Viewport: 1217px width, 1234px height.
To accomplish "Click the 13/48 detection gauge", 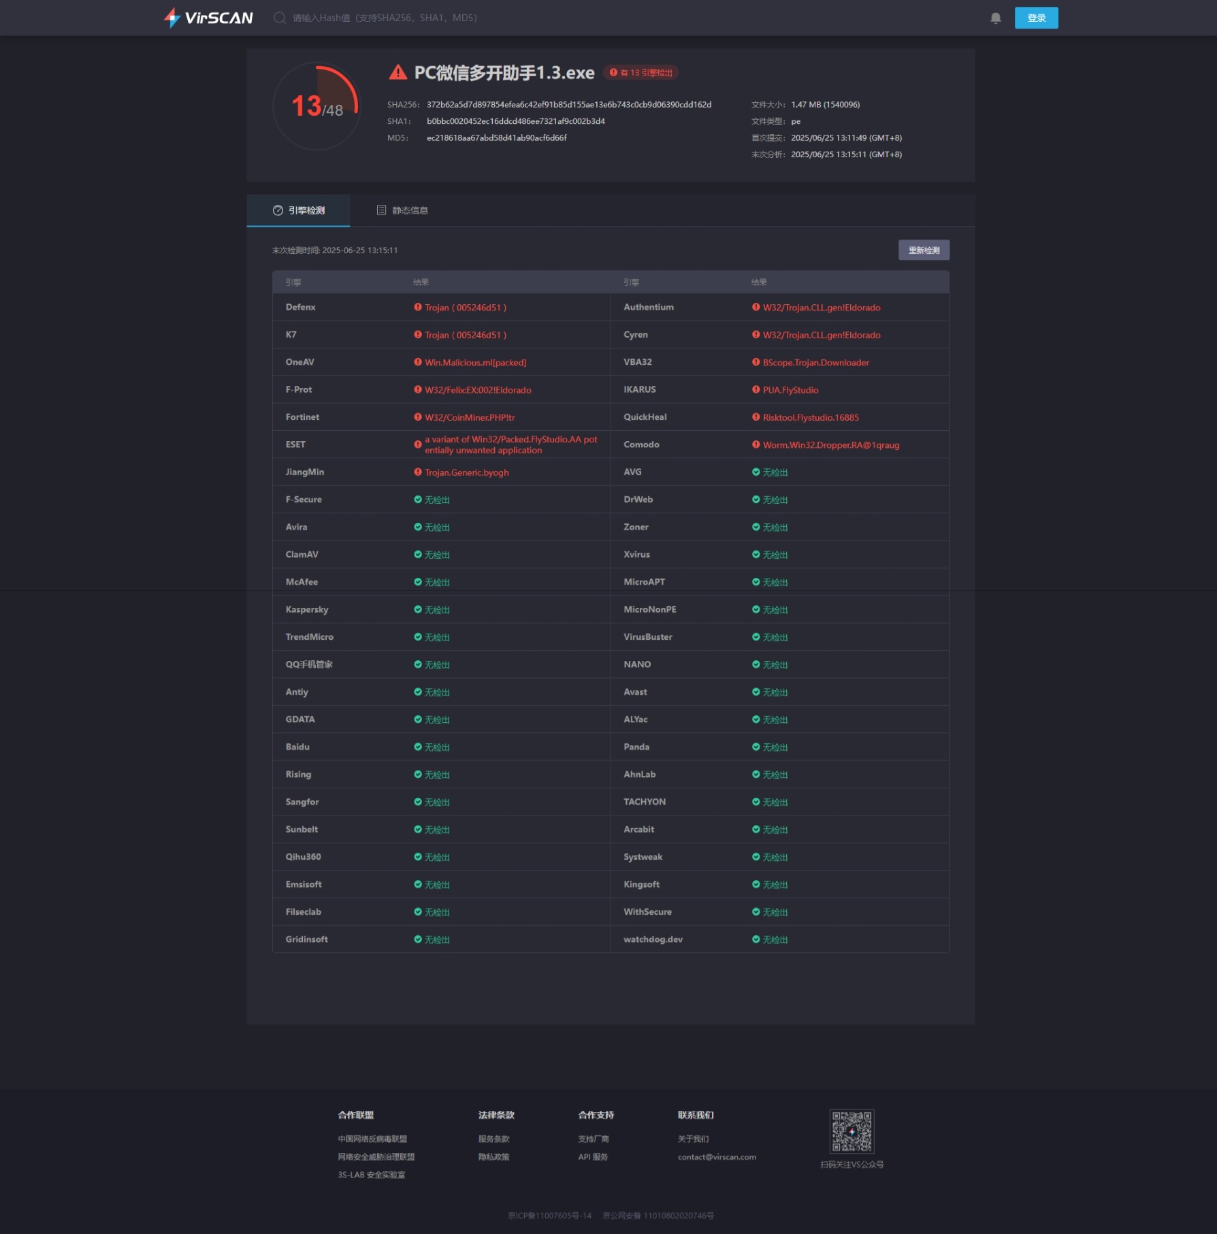I will (x=317, y=106).
